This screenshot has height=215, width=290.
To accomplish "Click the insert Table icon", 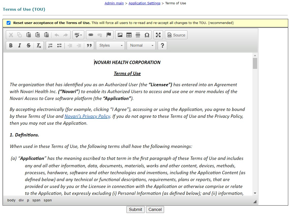I will point(129,35).
